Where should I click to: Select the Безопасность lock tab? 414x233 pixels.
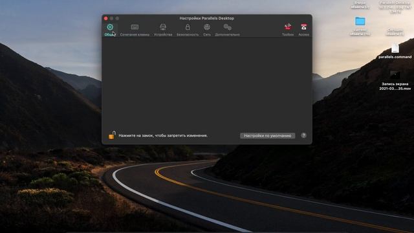pyautogui.click(x=188, y=30)
